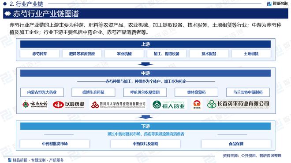Select the 土地租赁 box
Image resolution: width=291 pixels, height=163 pixels.
251,54
